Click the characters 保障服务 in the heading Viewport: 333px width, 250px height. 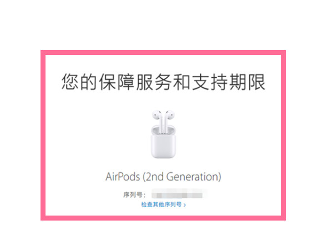tap(135, 82)
